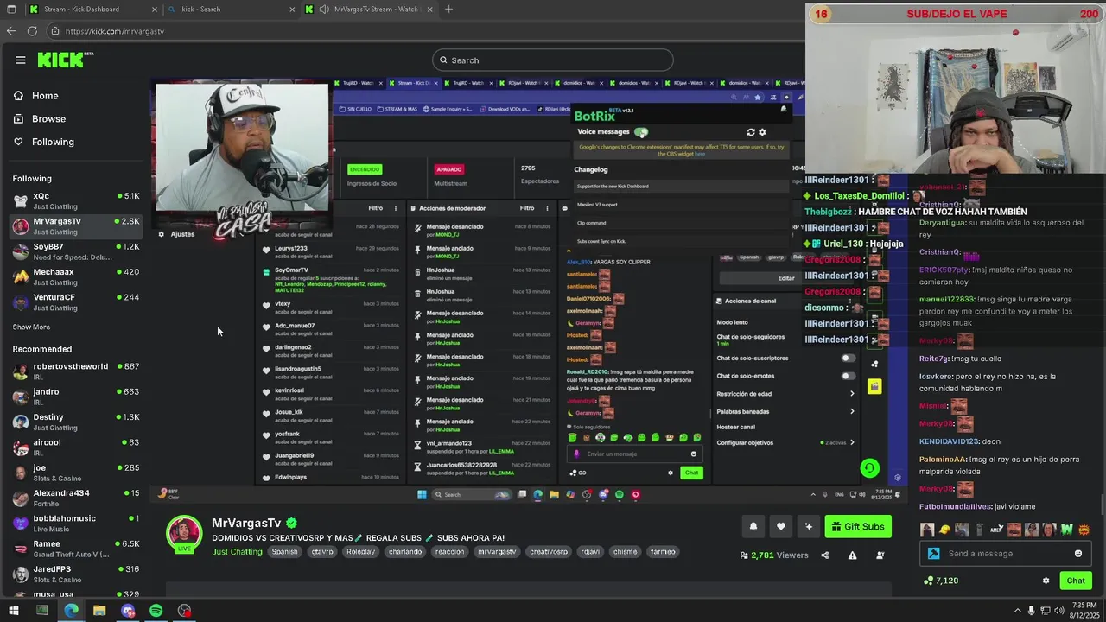
Task: Click the MrVargasTv channel avatar with LIVE badge
Action: (184, 533)
